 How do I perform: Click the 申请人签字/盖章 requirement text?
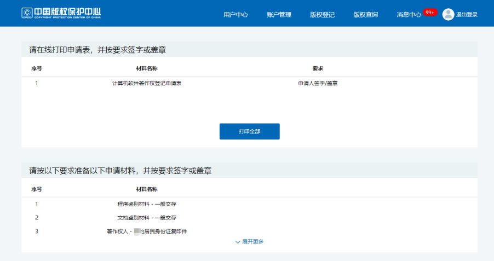318,83
